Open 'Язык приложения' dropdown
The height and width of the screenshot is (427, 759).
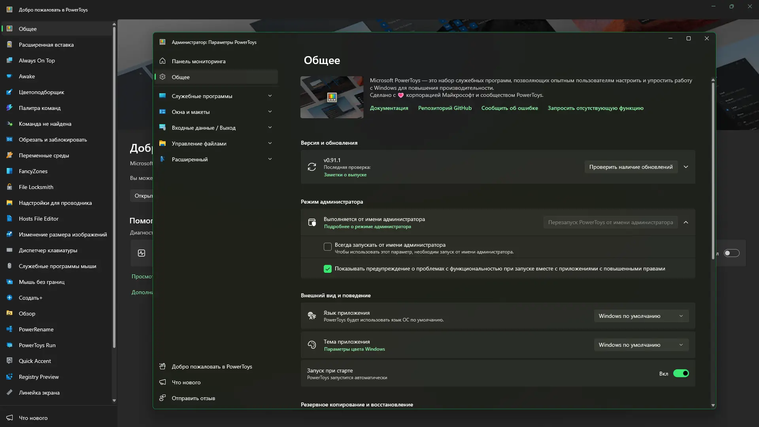(641, 316)
